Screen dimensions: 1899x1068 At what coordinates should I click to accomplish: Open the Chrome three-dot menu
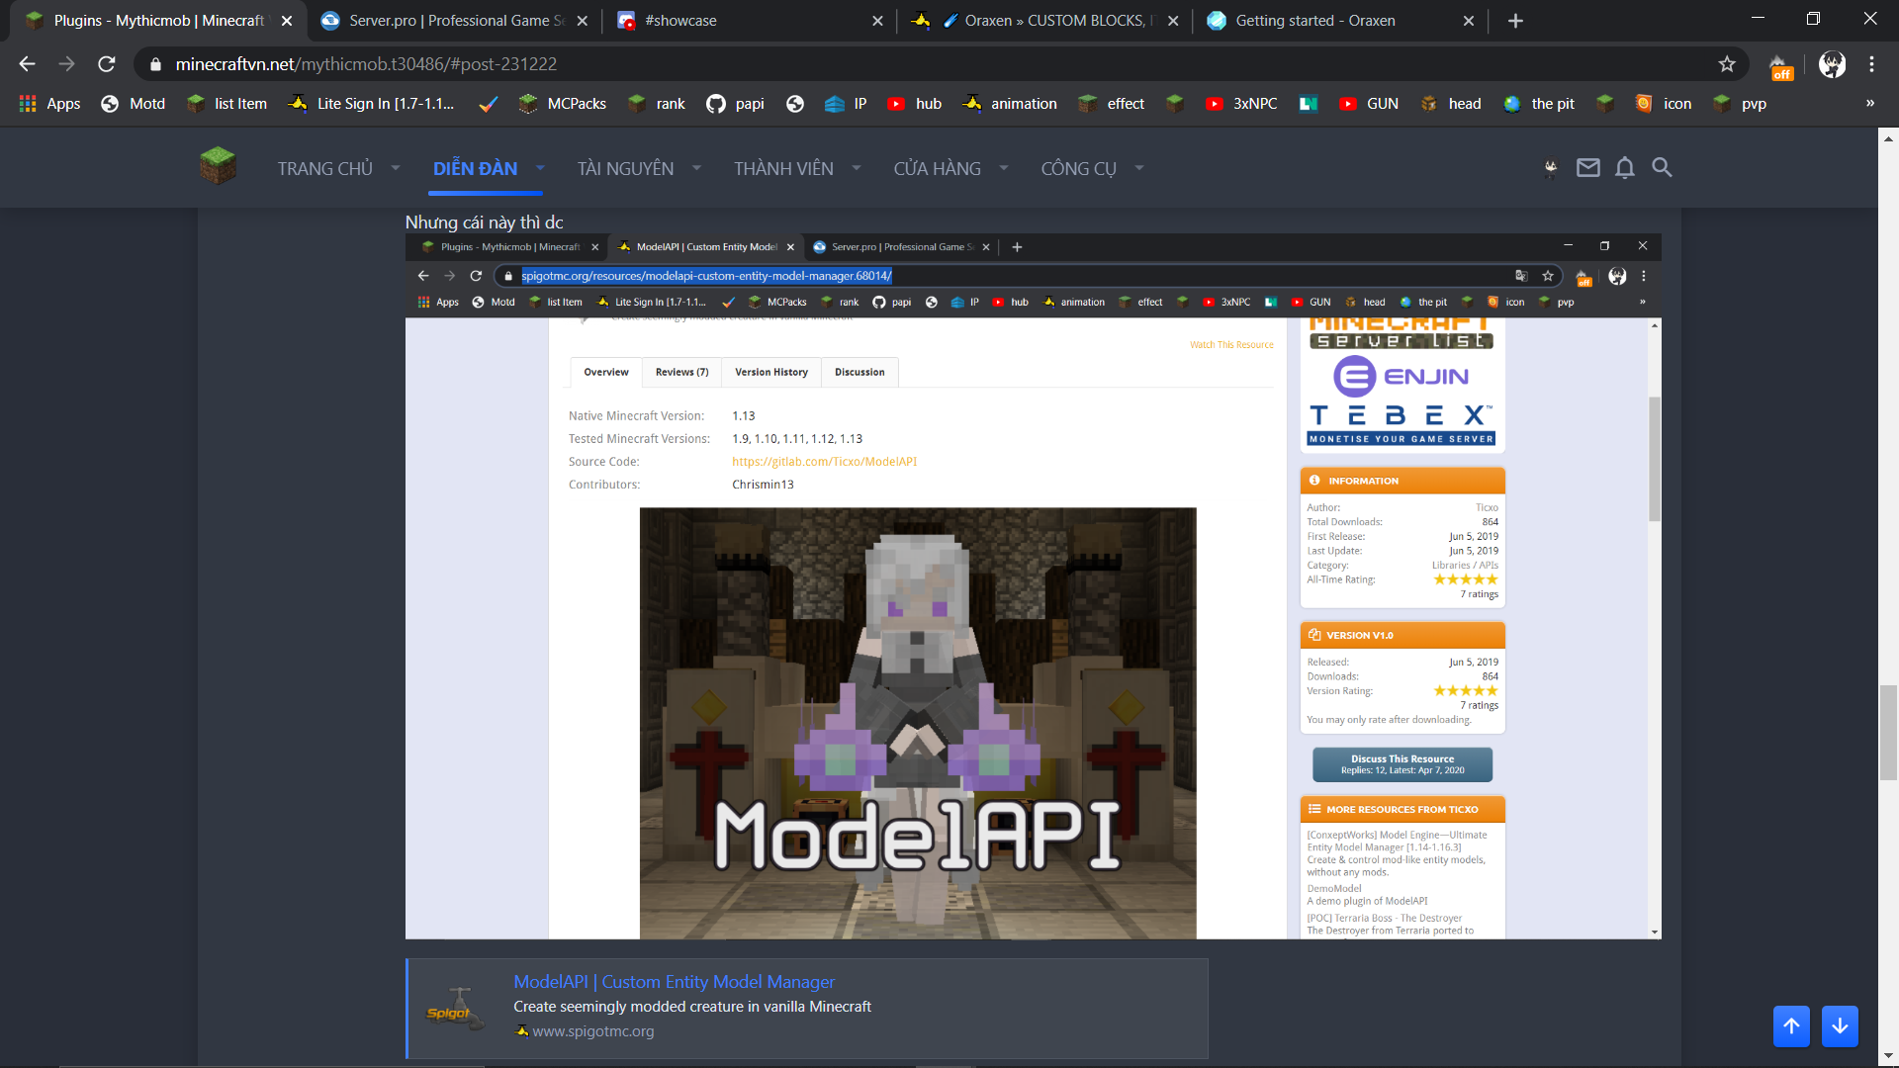(1871, 64)
